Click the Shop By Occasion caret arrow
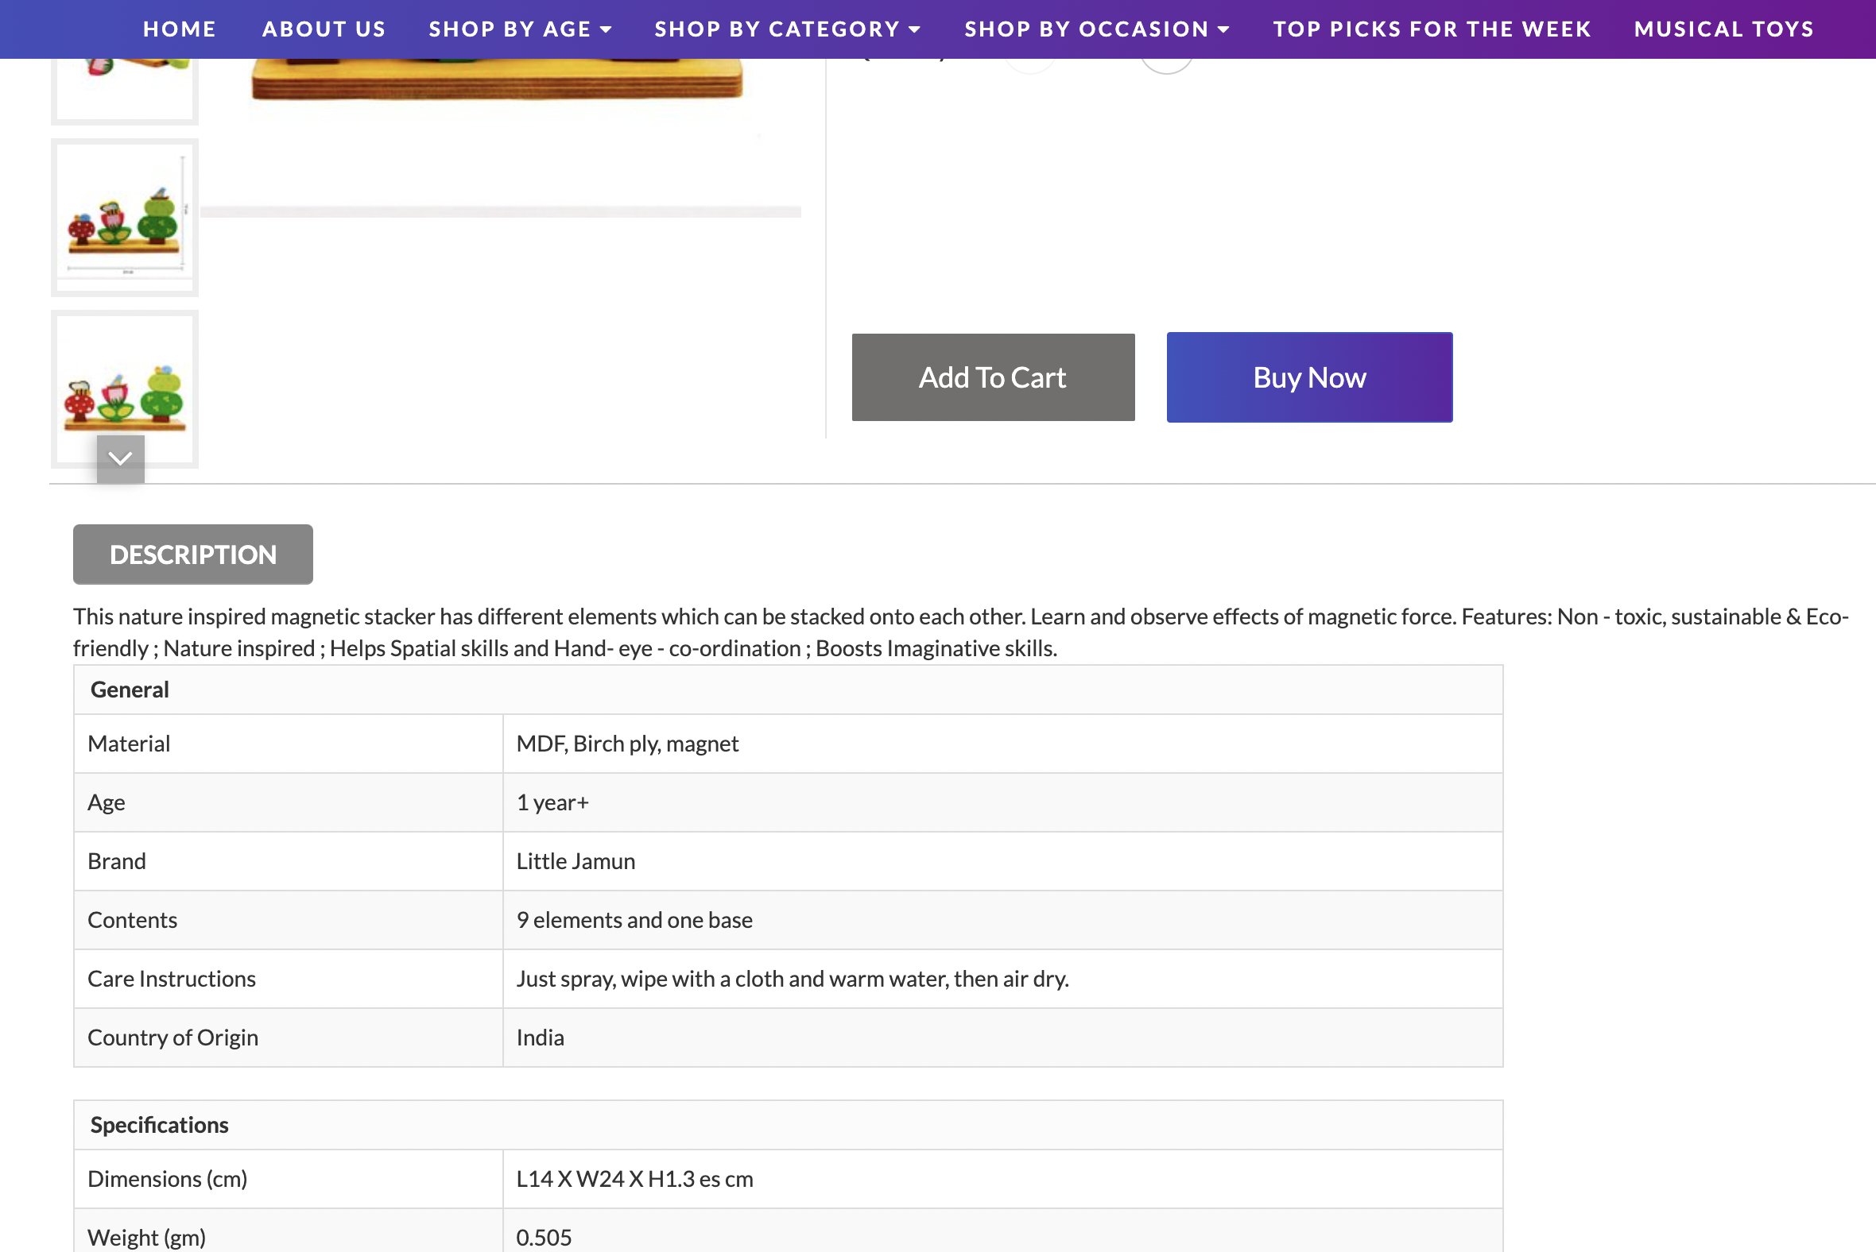The image size is (1876, 1252). pos(1223,30)
